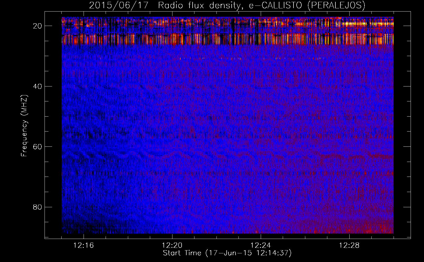Click the 12:20 time tick label
Screen dimensions: 424x262
point(172,245)
